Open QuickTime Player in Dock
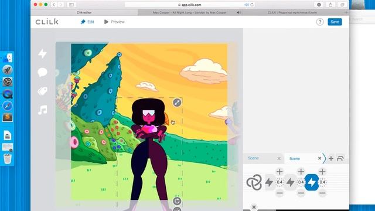The width and height of the screenshot is (375, 211). [x=8, y=94]
